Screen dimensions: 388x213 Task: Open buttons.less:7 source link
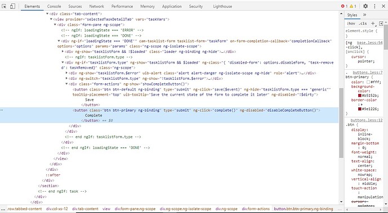[x=368, y=72]
